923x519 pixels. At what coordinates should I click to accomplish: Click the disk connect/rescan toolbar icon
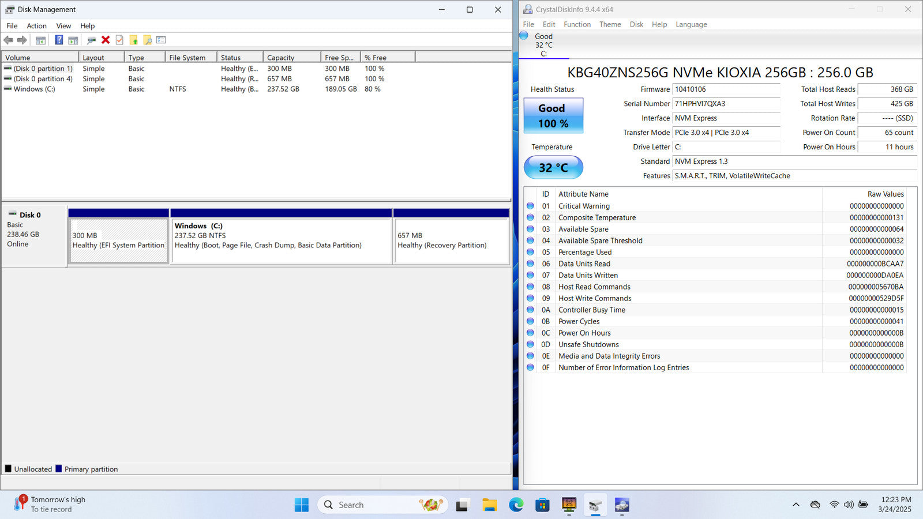point(91,40)
